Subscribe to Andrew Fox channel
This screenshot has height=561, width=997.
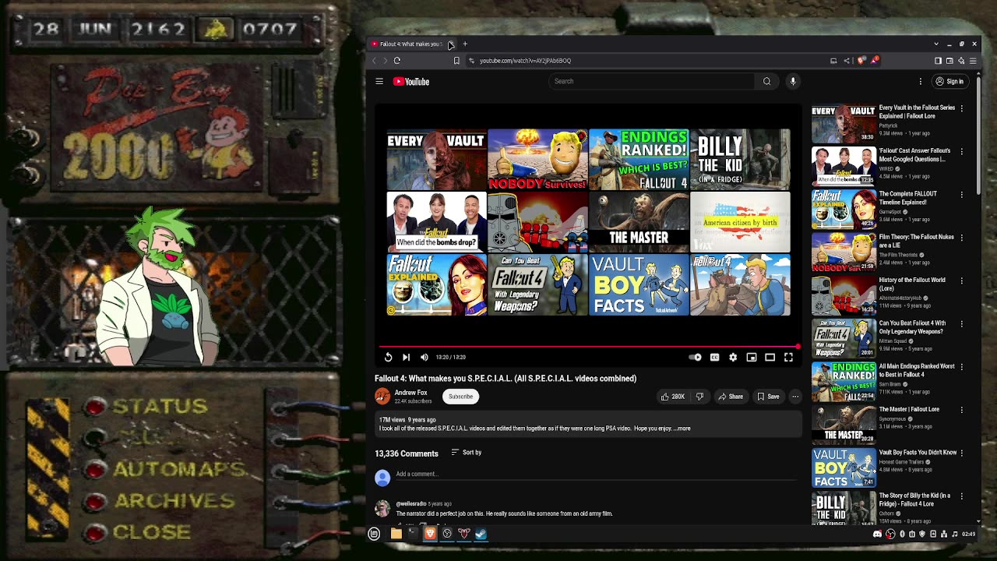tap(460, 397)
